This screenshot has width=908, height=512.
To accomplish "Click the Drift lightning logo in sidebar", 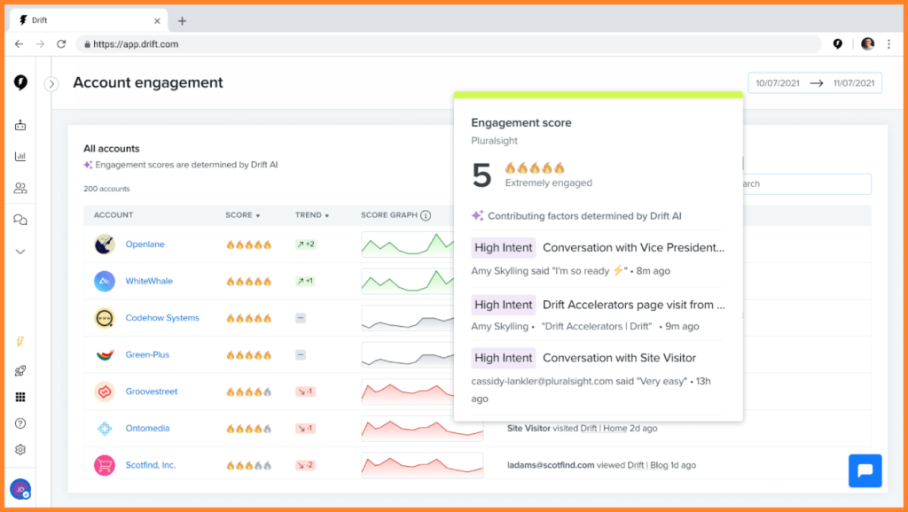I will click(x=21, y=82).
